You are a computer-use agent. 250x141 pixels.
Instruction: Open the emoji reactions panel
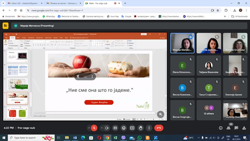click(124, 128)
